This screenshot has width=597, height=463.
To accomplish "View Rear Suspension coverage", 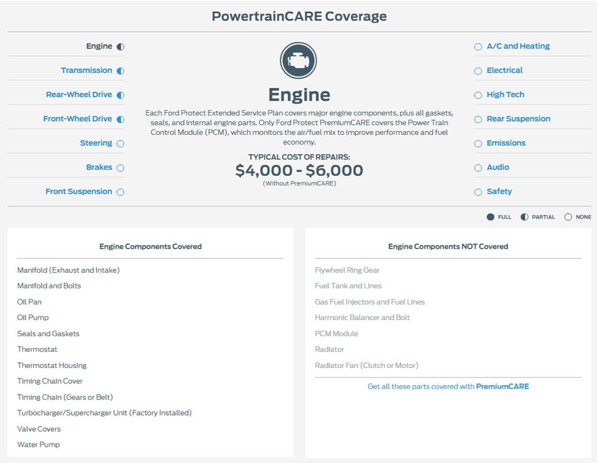I will 519,119.
